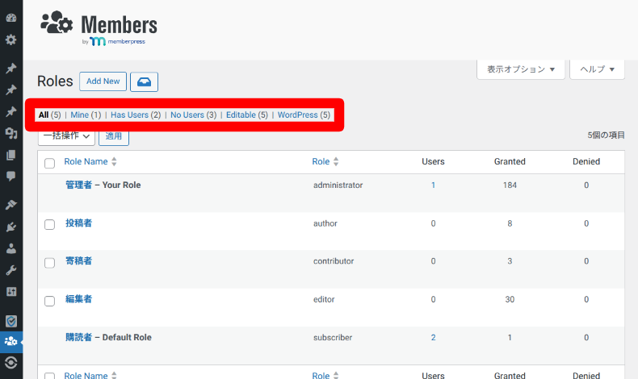Image resolution: width=638 pixels, height=379 pixels.
Task: Check the 編集者 role checkbox
Action: pyautogui.click(x=49, y=301)
